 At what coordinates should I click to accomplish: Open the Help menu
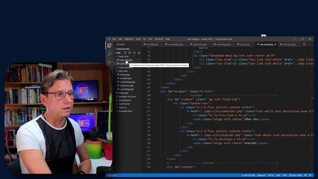point(167,39)
